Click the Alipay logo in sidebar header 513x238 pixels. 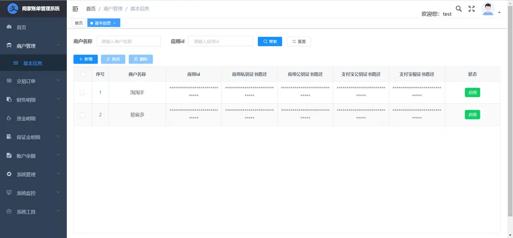(13, 8)
